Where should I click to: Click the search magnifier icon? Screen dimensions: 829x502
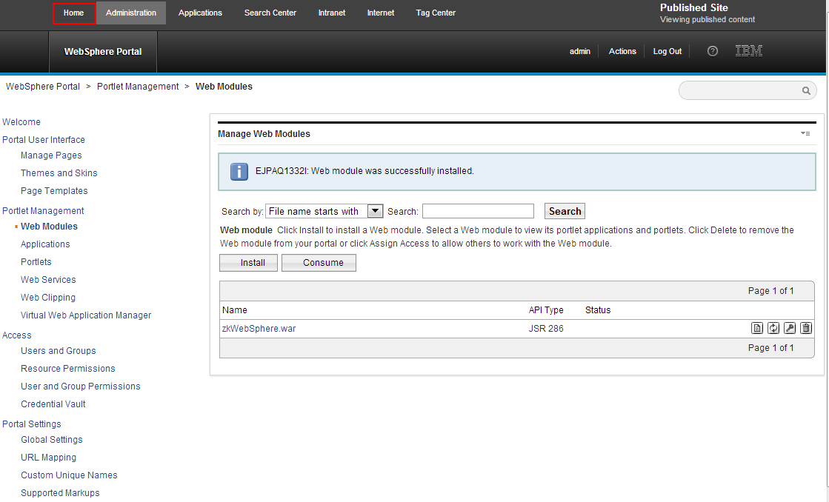(x=806, y=91)
